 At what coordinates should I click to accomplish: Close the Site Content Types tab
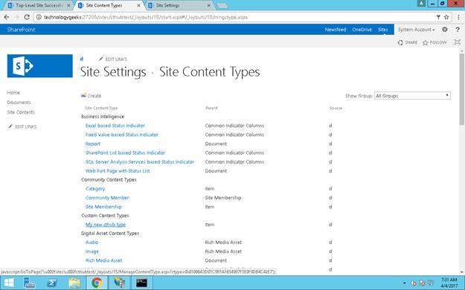tap(139, 5)
